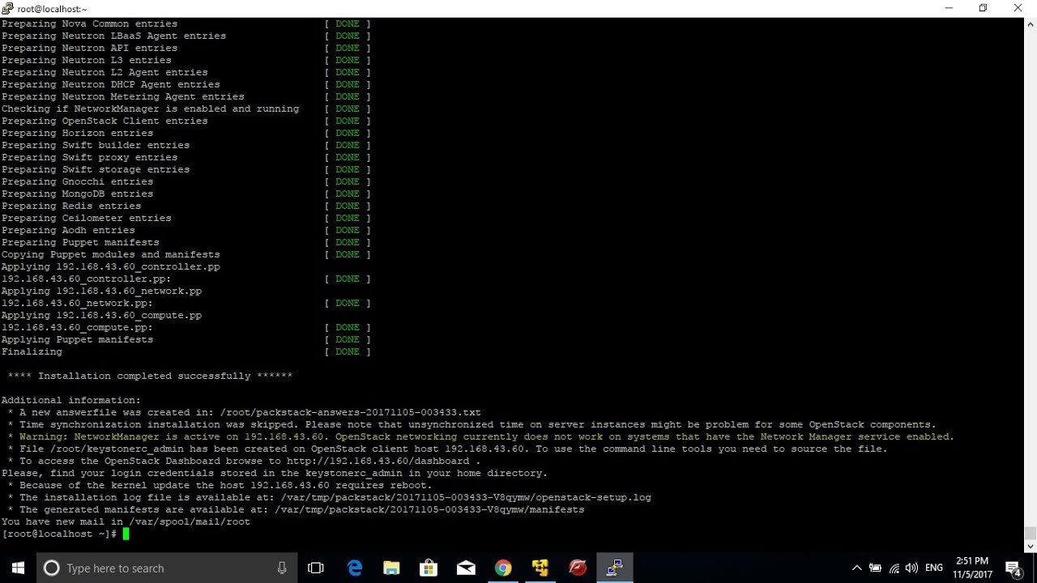Viewport: 1037px width, 583px height.
Task: Click the terminal scrollbar up arrow
Action: point(1031,23)
